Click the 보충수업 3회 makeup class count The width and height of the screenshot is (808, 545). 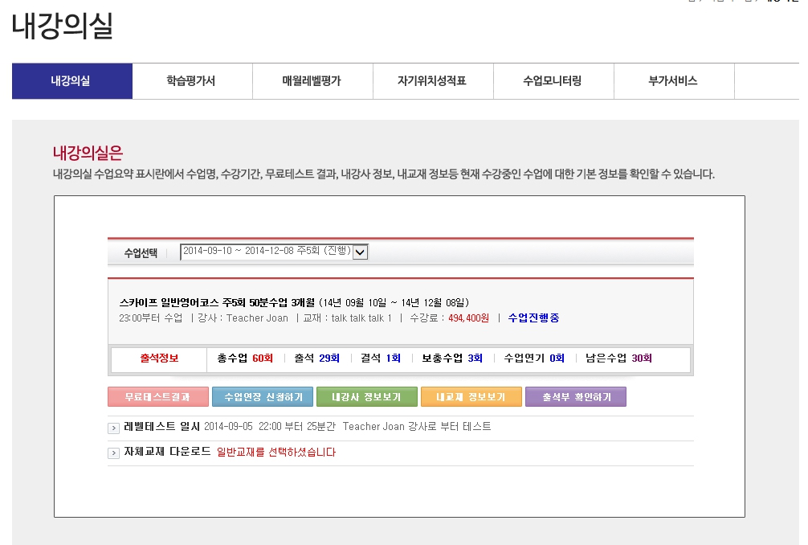click(452, 359)
